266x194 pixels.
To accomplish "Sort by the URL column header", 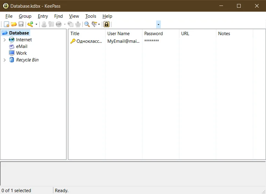I will tap(198, 34).
